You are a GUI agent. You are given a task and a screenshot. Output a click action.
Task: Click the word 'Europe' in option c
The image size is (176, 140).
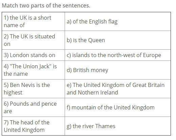point(152,55)
